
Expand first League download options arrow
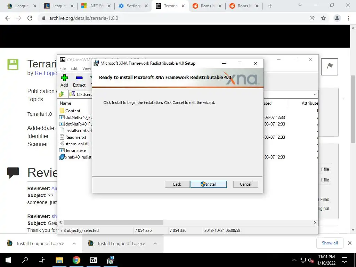(x=74, y=243)
